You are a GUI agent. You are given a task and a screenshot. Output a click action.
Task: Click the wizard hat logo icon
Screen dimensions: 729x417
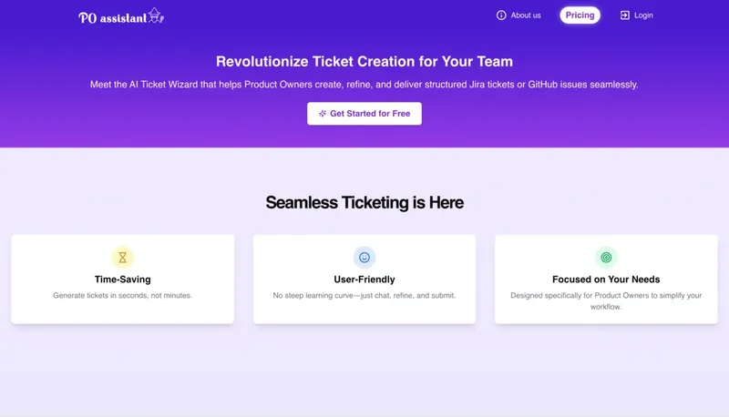(x=156, y=15)
